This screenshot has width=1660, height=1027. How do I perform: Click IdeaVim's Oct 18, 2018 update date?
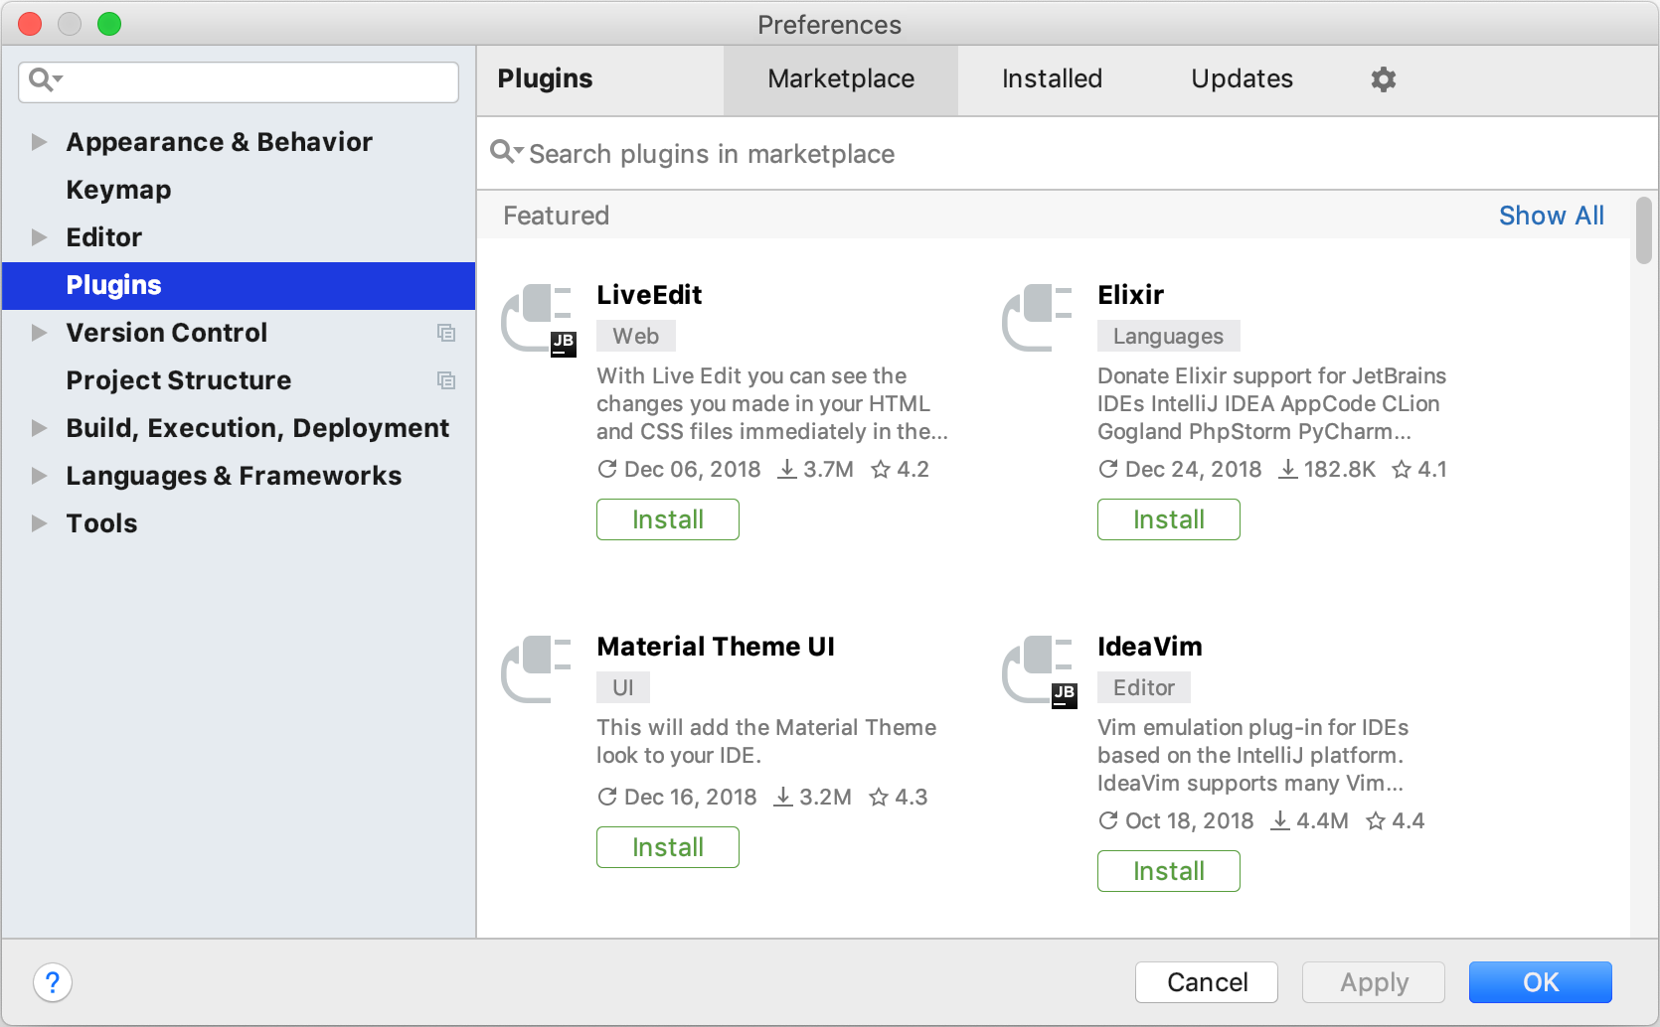coord(1176,820)
